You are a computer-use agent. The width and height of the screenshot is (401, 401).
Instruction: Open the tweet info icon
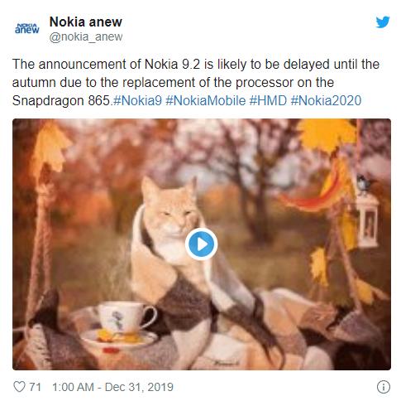(384, 387)
